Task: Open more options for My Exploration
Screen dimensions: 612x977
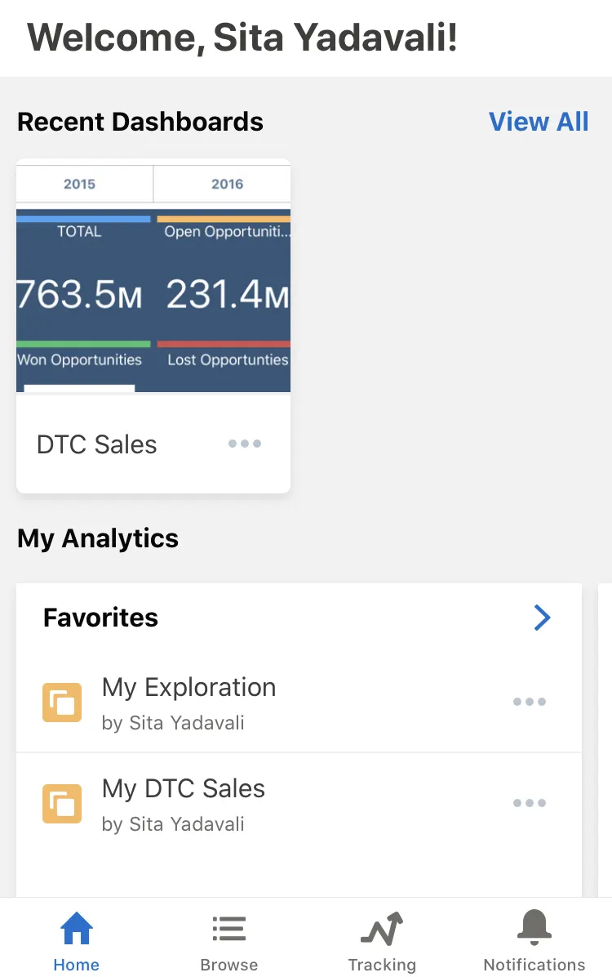Action: click(x=530, y=702)
